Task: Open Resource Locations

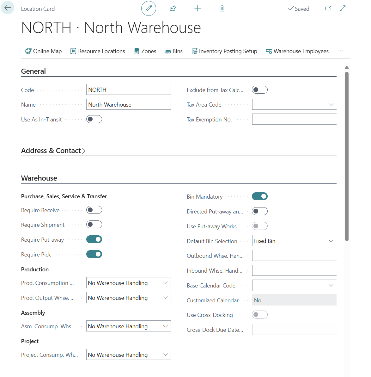Action: tap(98, 51)
